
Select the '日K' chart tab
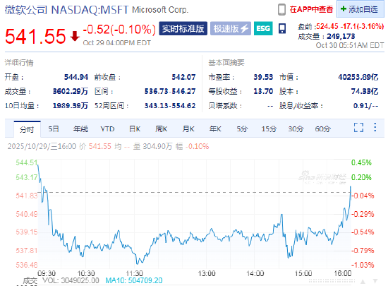click(135, 129)
